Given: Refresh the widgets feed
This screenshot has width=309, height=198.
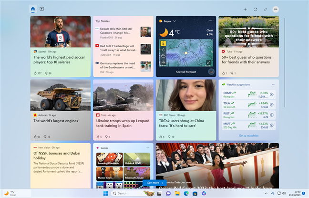Looking at the screenshot, I should [x=256, y=9].
